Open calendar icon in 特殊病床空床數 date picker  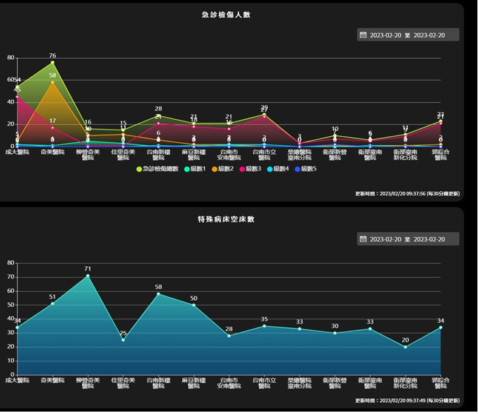(x=363, y=239)
